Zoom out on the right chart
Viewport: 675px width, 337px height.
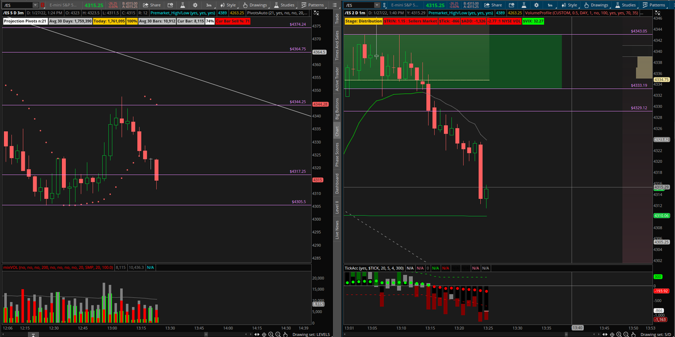coord(625,334)
